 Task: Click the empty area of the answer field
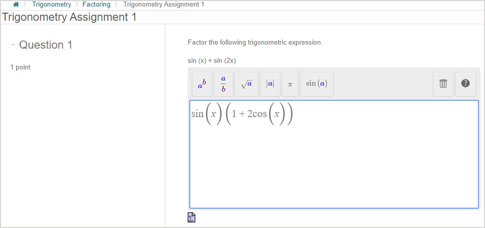tap(333, 167)
